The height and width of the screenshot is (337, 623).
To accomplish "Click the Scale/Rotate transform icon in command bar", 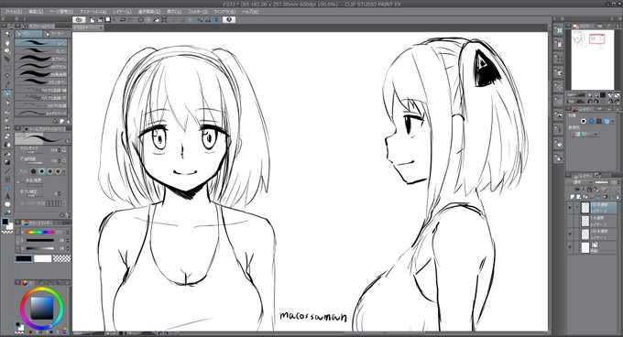I will point(164,19).
